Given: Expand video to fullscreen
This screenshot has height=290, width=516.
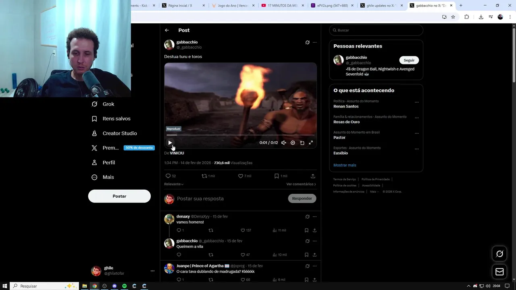Looking at the screenshot, I should tap(311, 143).
